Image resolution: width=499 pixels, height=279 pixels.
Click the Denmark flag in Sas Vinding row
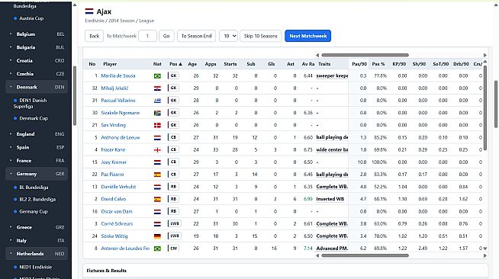point(157,125)
